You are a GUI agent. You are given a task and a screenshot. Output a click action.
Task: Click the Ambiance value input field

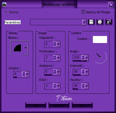click(49, 71)
